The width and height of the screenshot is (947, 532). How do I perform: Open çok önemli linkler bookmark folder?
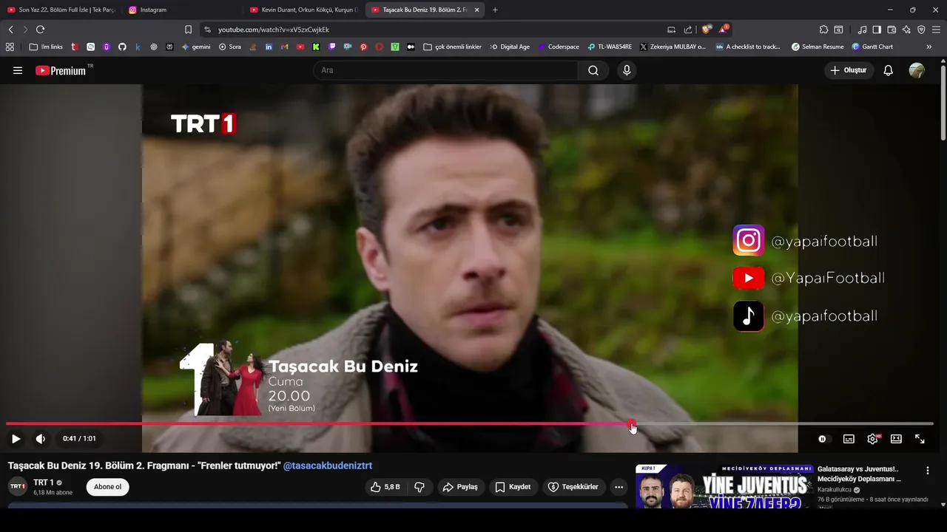(453, 47)
